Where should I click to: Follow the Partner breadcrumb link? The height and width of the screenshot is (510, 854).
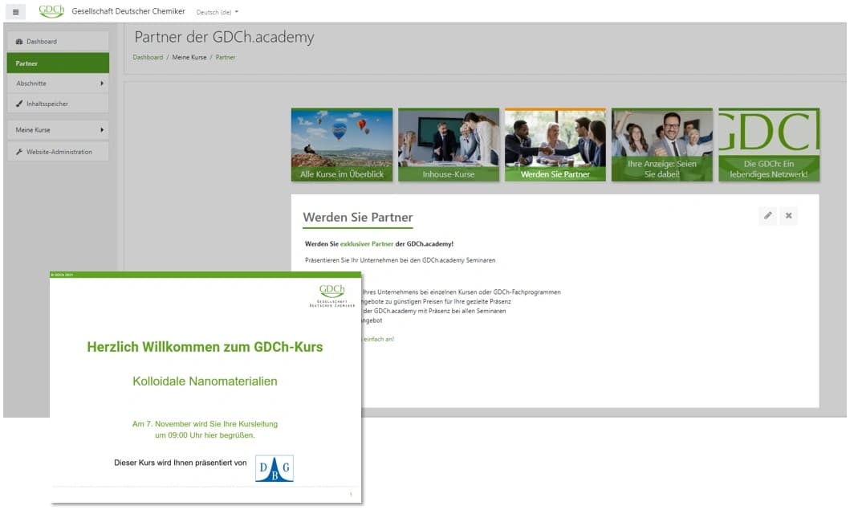[x=226, y=57]
